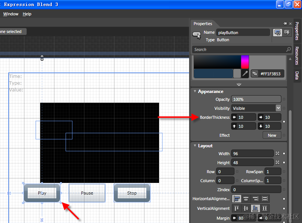The width and height of the screenshot is (302, 223).
Task: Click the hex color value field
Action: [270, 74]
